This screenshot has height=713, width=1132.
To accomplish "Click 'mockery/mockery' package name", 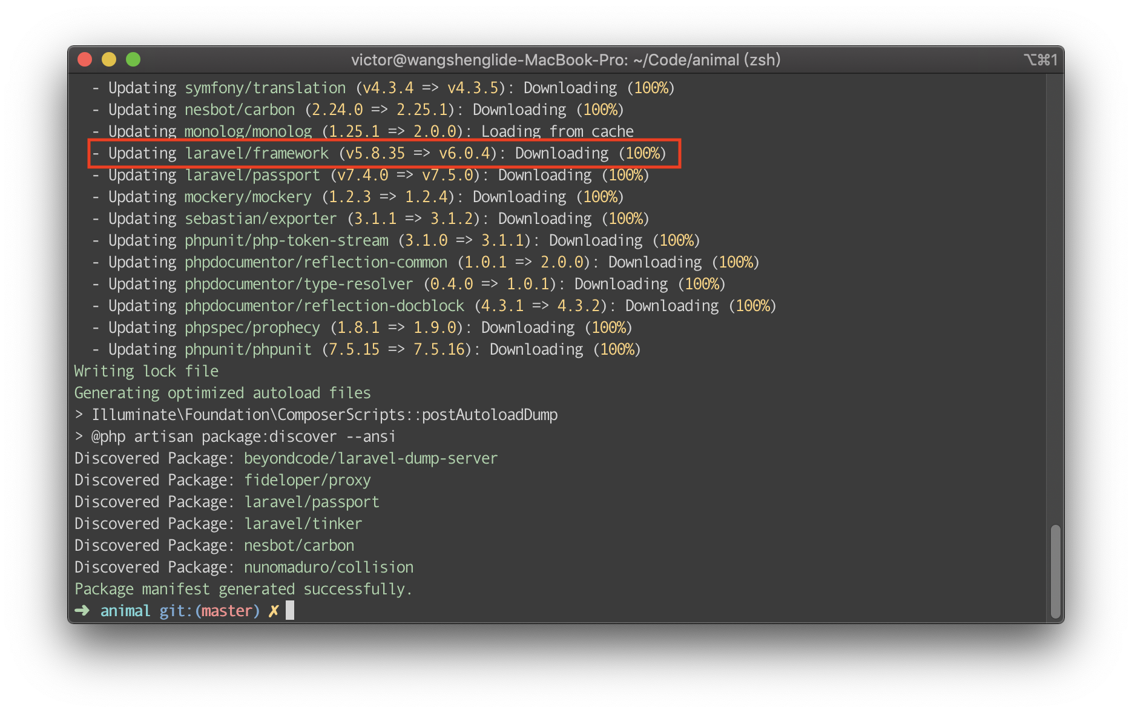I will click(248, 197).
